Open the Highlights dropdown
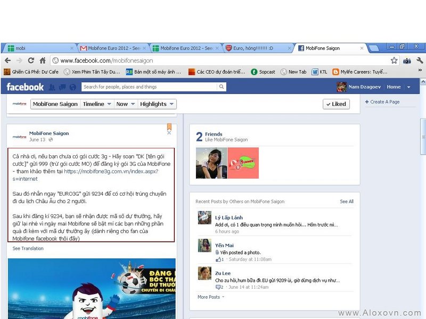The height and width of the screenshot is (319, 426). [x=157, y=104]
